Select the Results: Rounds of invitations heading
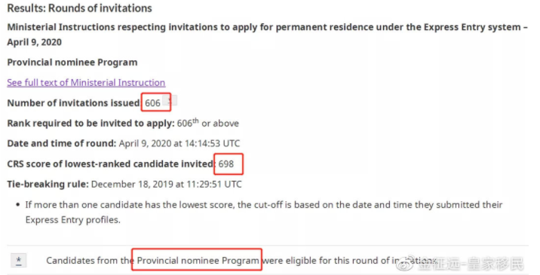Viewport: 540px width, 275px height. tap(79, 8)
